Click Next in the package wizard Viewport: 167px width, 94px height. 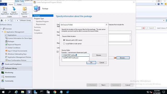coord(104,85)
